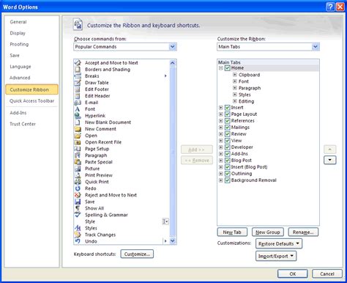Uncheck the Background Removal checkbox
The width and height of the screenshot is (347, 283).
(228, 180)
